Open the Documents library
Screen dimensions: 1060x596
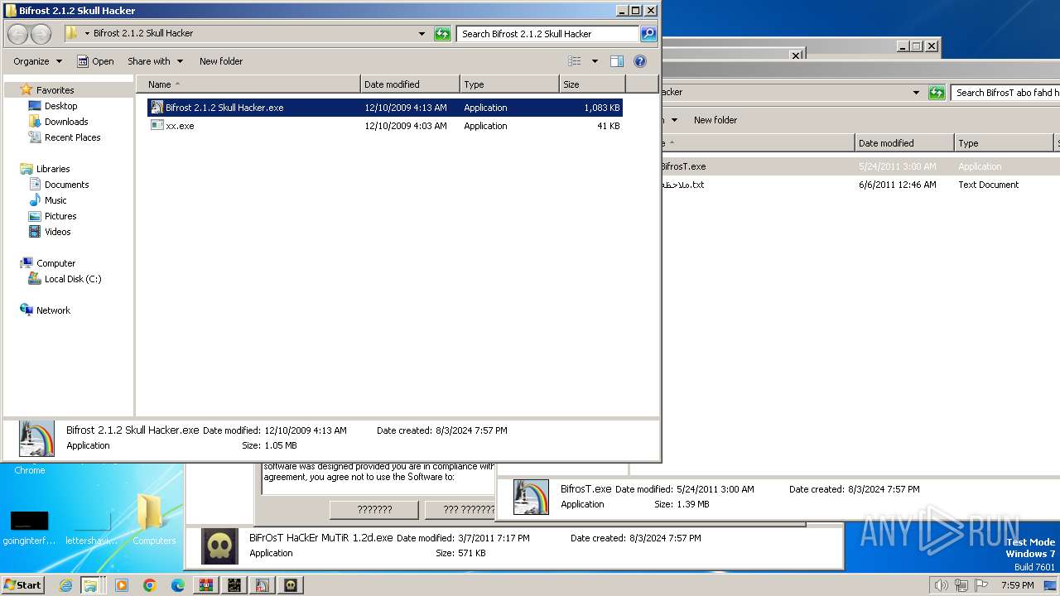[66, 185]
